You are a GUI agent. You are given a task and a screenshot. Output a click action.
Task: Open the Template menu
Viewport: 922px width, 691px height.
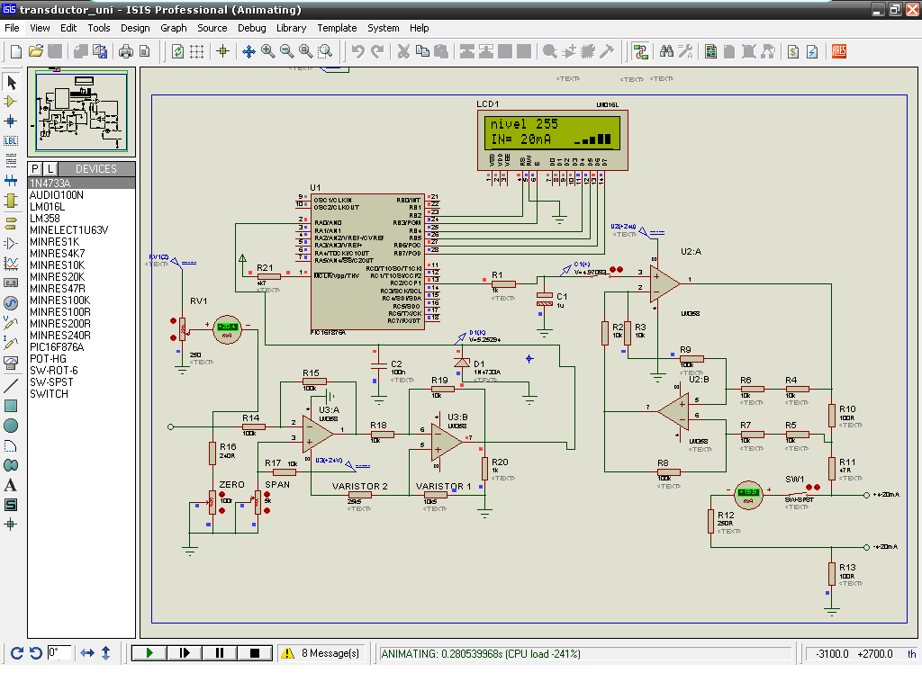(336, 28)
